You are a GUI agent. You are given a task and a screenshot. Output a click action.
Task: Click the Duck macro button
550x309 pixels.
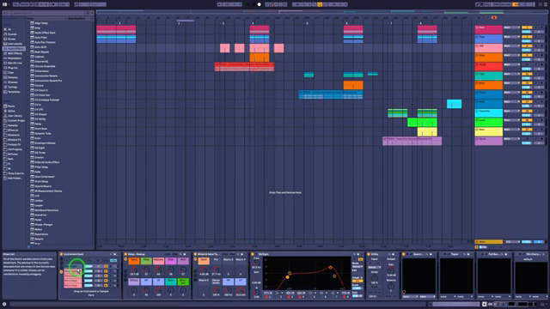click(x=171, y=282)
